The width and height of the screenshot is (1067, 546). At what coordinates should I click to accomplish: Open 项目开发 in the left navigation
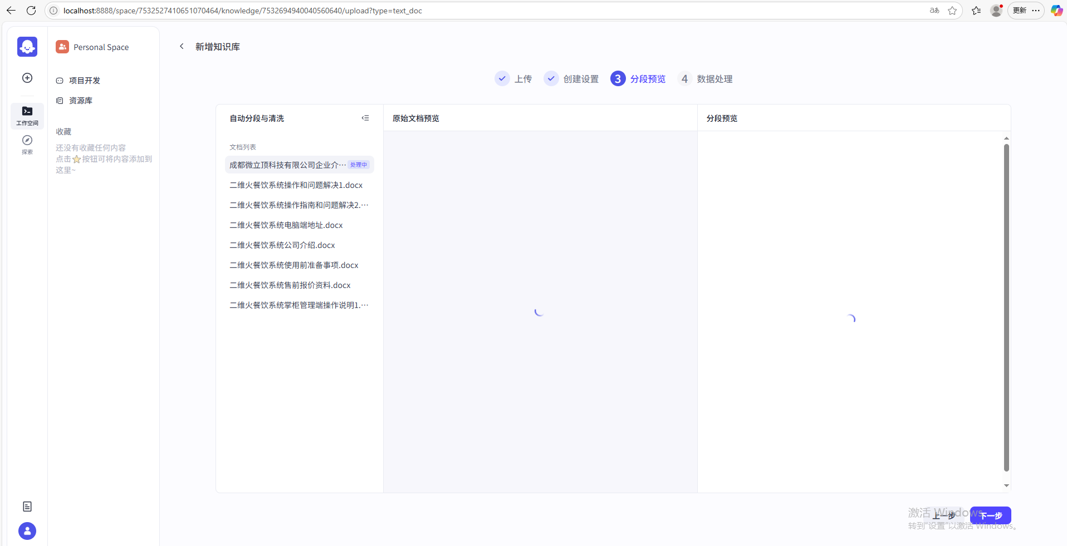click(x=84, y=81)
